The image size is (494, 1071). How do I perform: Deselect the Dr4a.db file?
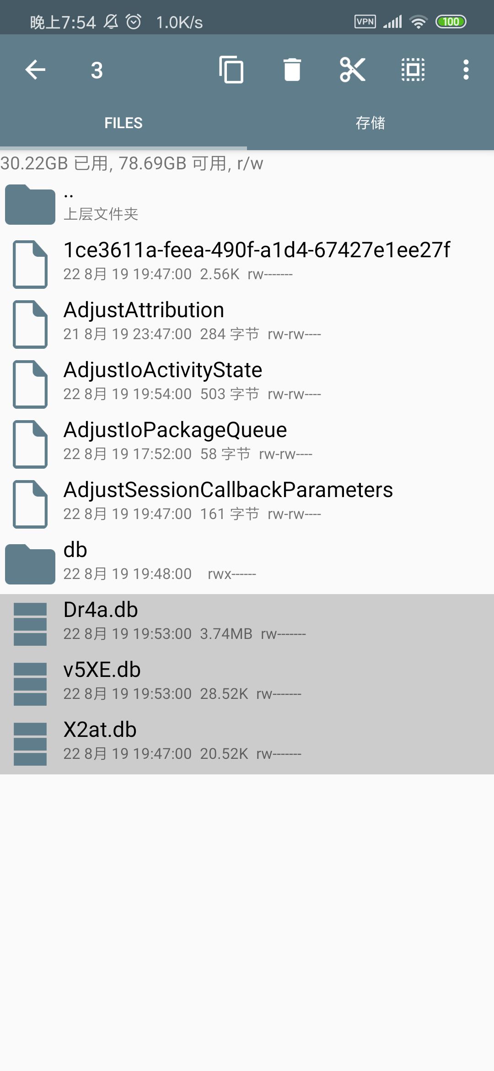247,624
